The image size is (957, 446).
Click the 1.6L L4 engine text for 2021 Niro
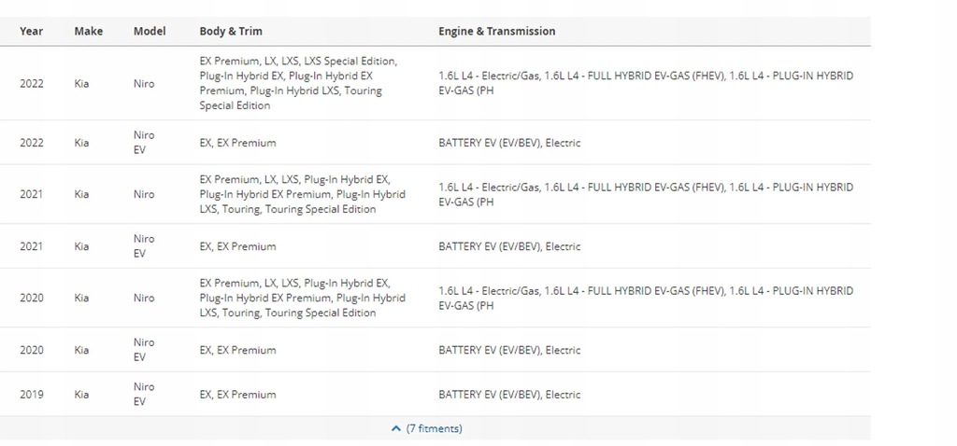click(645, 194)
